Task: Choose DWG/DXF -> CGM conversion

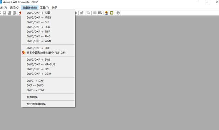Action: coord(48,74)
